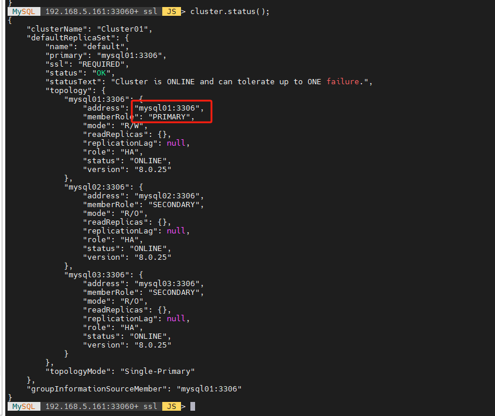Click the "topology" key
This screenshot has width=495, height=416.
(69, 91)
